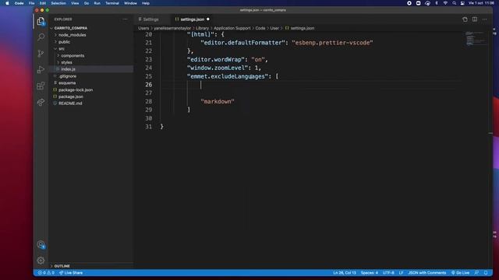The width and height of the screenshot is (499, 280).
Task: Open the Explorer view in activity bar
Action: pyautogui.click(x=41, y=21)
